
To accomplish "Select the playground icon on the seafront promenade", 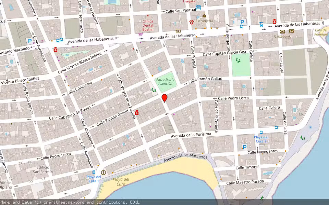I will pyautogui.click(x=302, y=138).
